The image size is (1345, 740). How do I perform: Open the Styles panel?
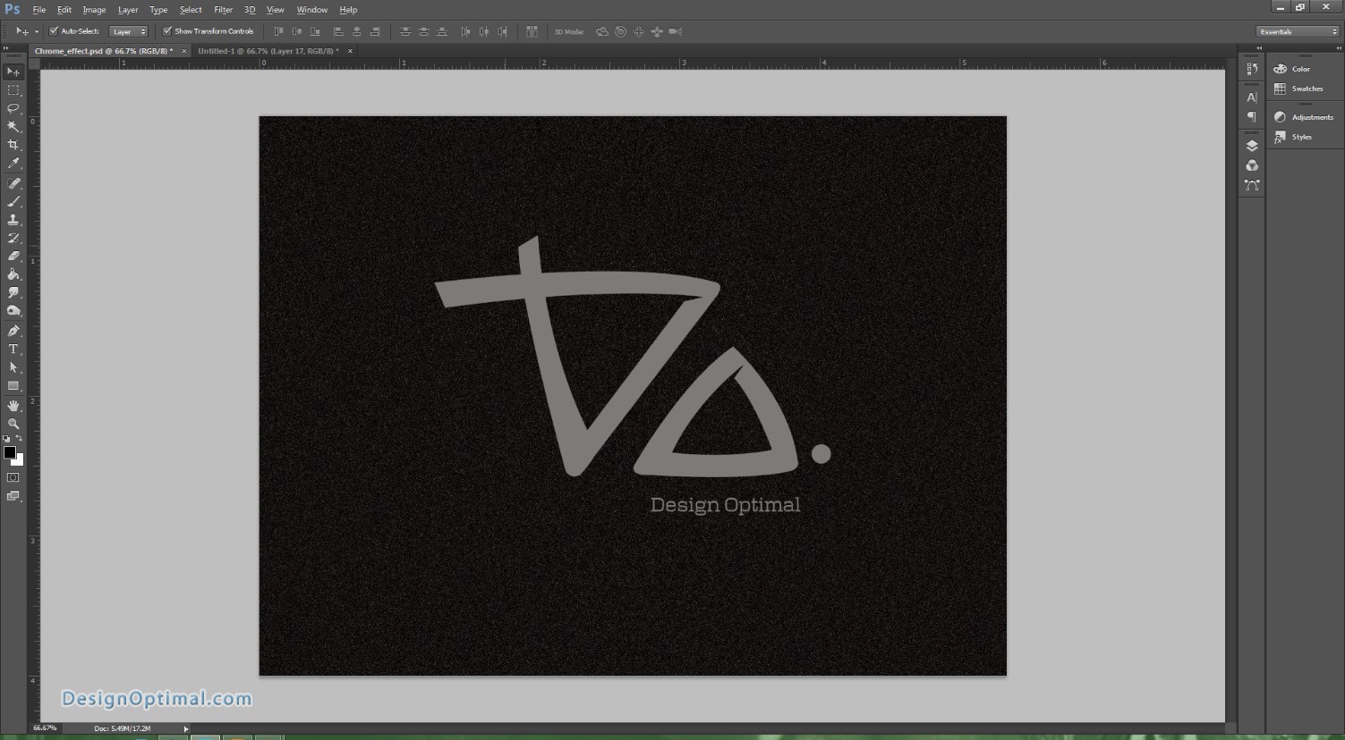pyautogui.click(x=1300, y=137)
